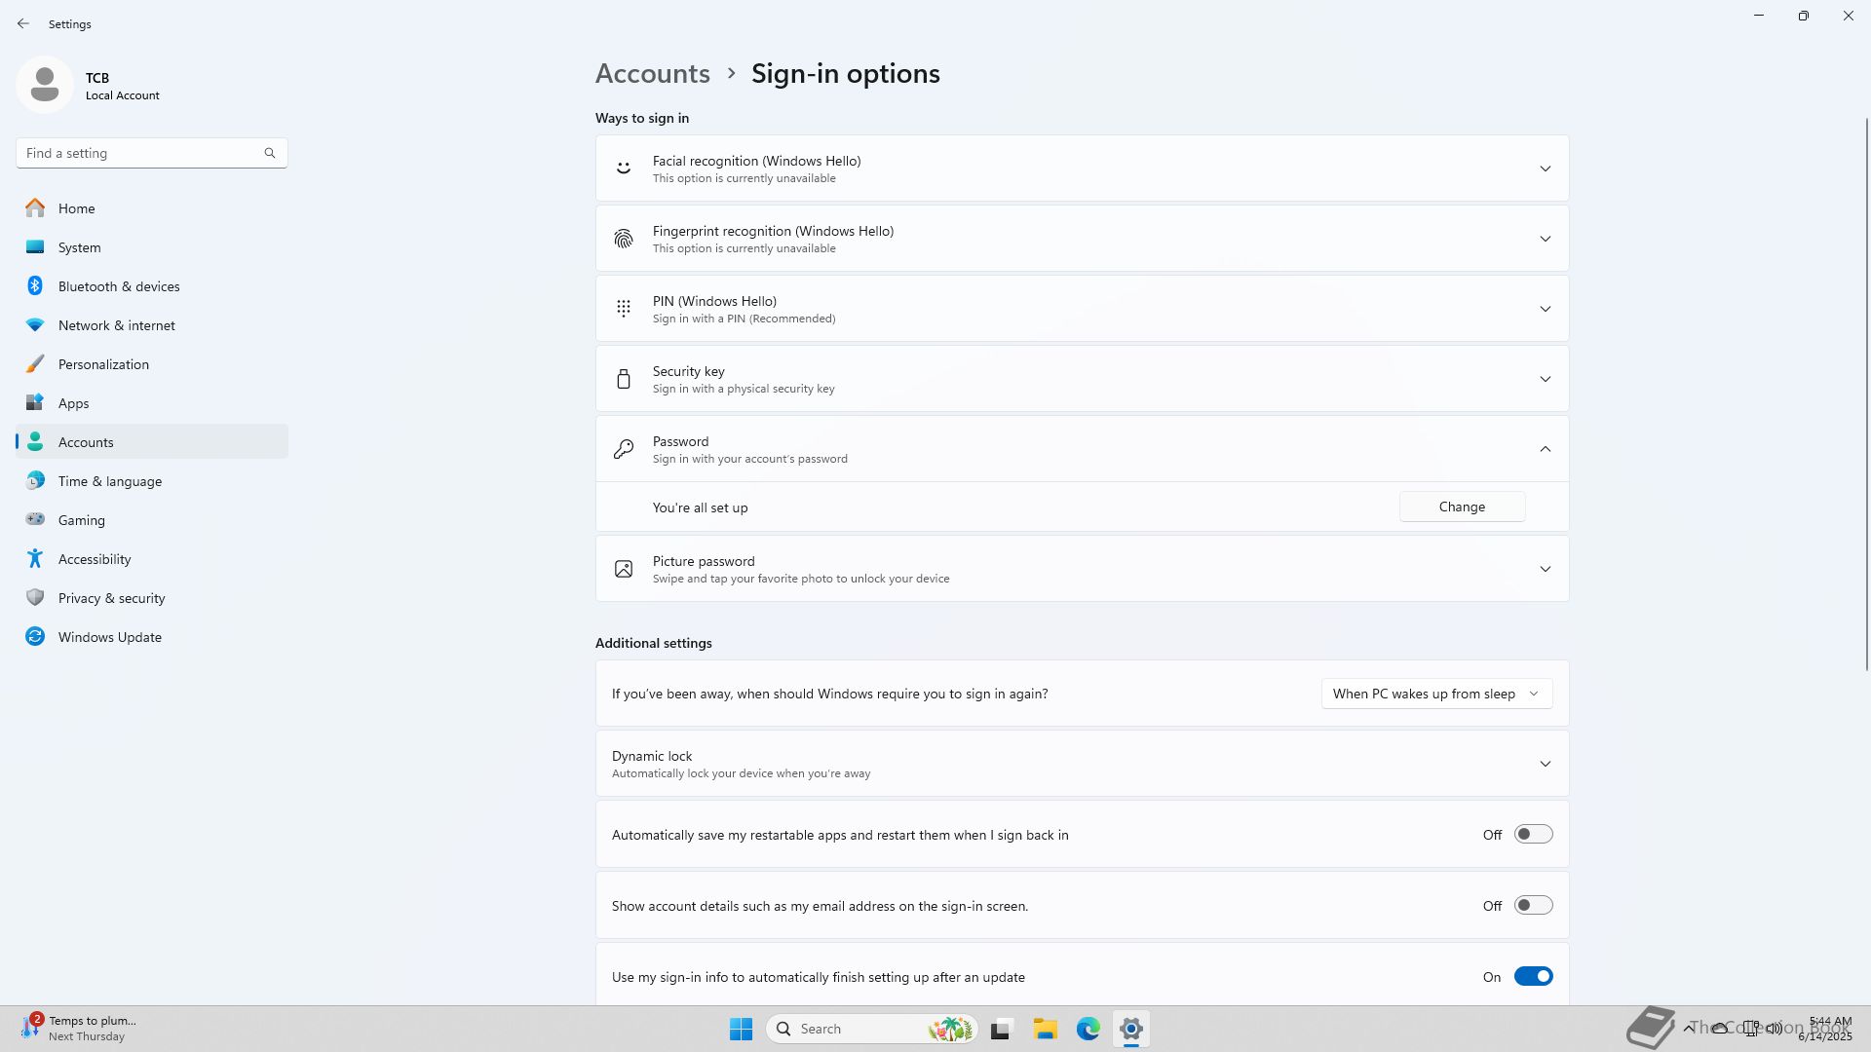Click the Accounts breadcrumb link
The width and height of the screenshot is (1871, 1052).
tap(652, 74)
